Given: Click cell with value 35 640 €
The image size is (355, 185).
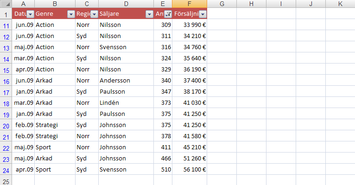Looking at the screenshot, I should [x=190, y=58].
